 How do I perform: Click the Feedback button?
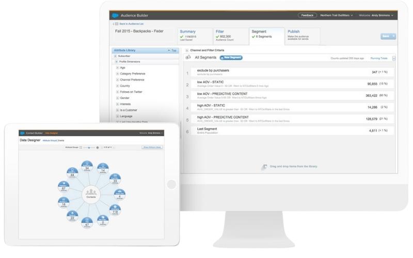[x=307, y=15]
